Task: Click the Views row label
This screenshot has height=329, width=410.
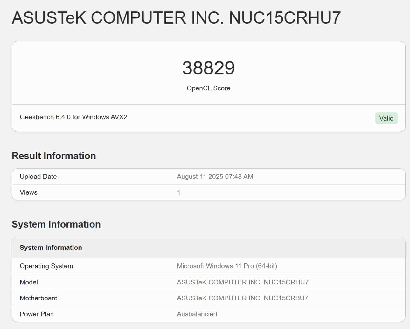Action: coord(29,192)
